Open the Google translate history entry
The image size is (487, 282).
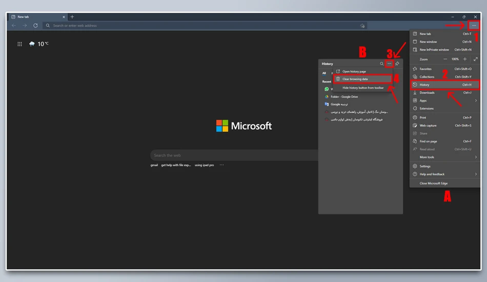pos(360,105)
